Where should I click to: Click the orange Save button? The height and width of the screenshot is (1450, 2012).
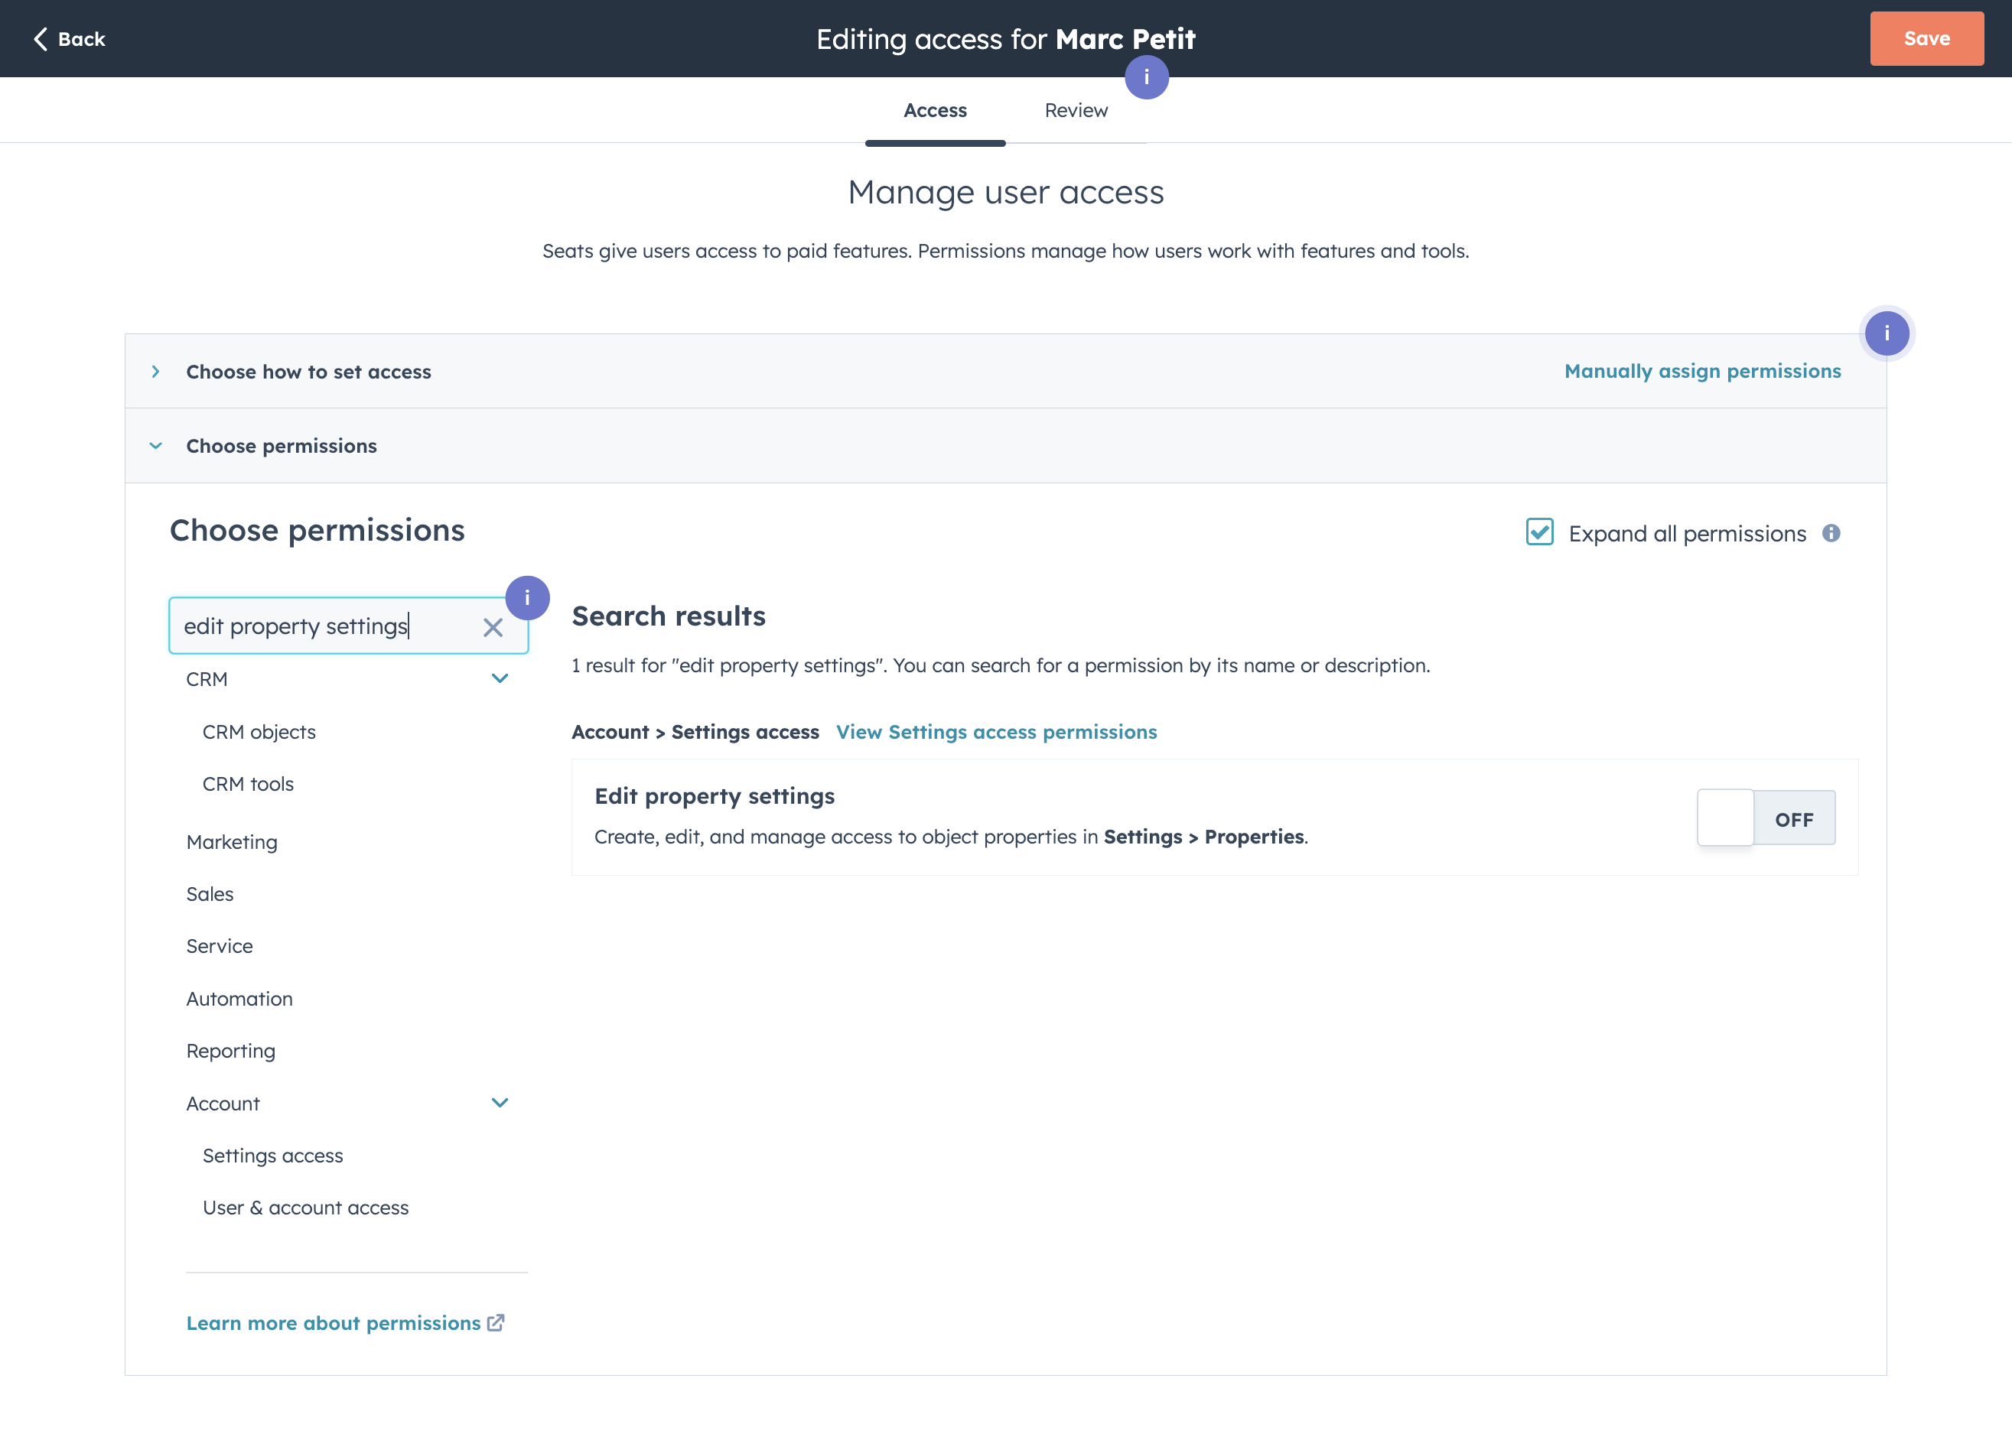click(x=1926, y=39)
